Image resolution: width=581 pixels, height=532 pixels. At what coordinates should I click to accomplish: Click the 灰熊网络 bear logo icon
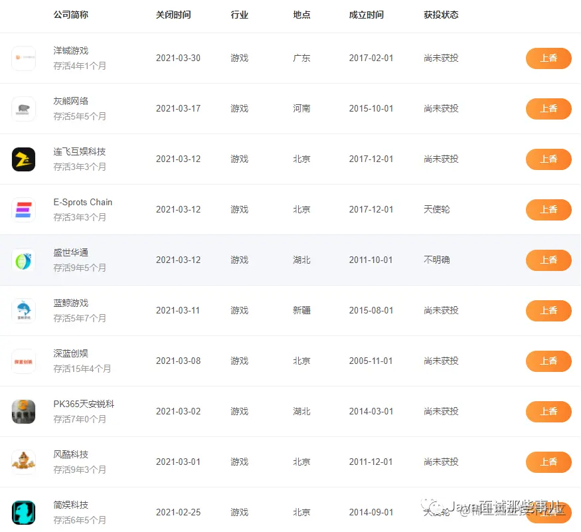tap(24, 109)
